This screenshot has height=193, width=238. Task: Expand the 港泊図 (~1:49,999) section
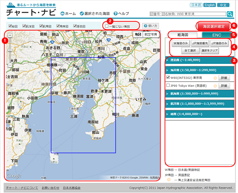(x=199, y=60)
